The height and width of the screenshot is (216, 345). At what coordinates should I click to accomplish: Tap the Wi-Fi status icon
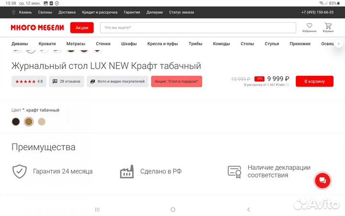click(x=321, y=3)
